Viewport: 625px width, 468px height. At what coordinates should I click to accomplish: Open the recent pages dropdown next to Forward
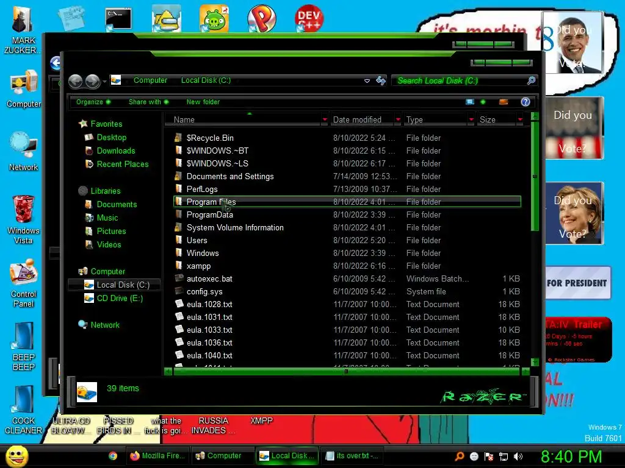tap(104, 82)
